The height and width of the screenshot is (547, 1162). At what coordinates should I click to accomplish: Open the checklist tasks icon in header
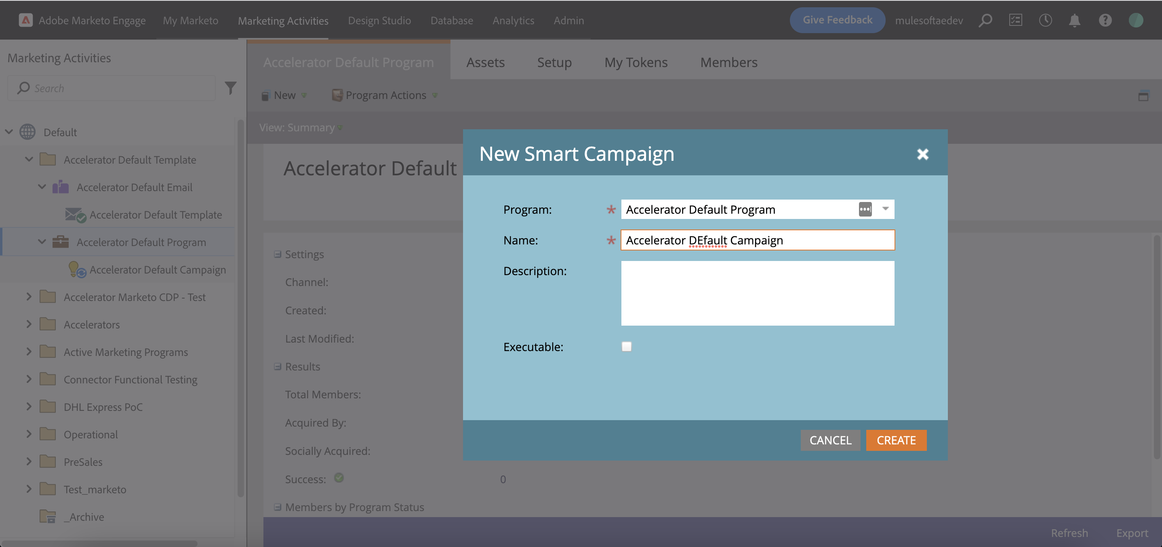point(1015,20)
